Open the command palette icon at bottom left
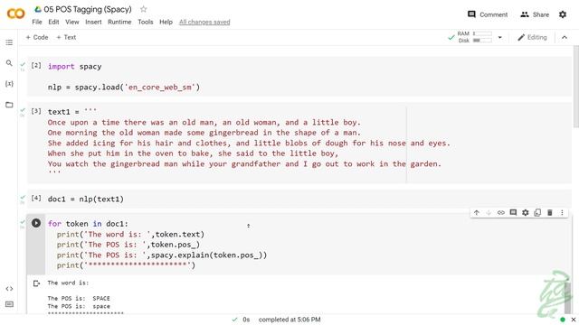This screenshot has width=579, height=325. click(x=9, y=304)
